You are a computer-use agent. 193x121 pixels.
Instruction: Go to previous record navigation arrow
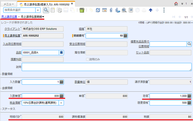[x=180, y=17]
